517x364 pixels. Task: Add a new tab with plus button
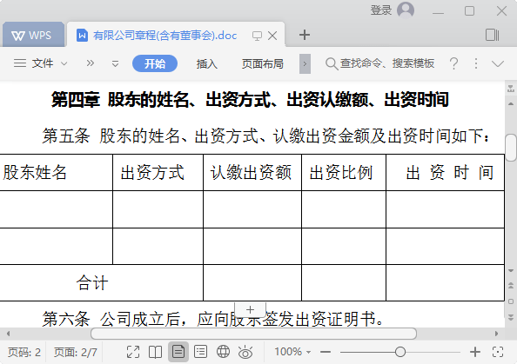pos(305,35)
